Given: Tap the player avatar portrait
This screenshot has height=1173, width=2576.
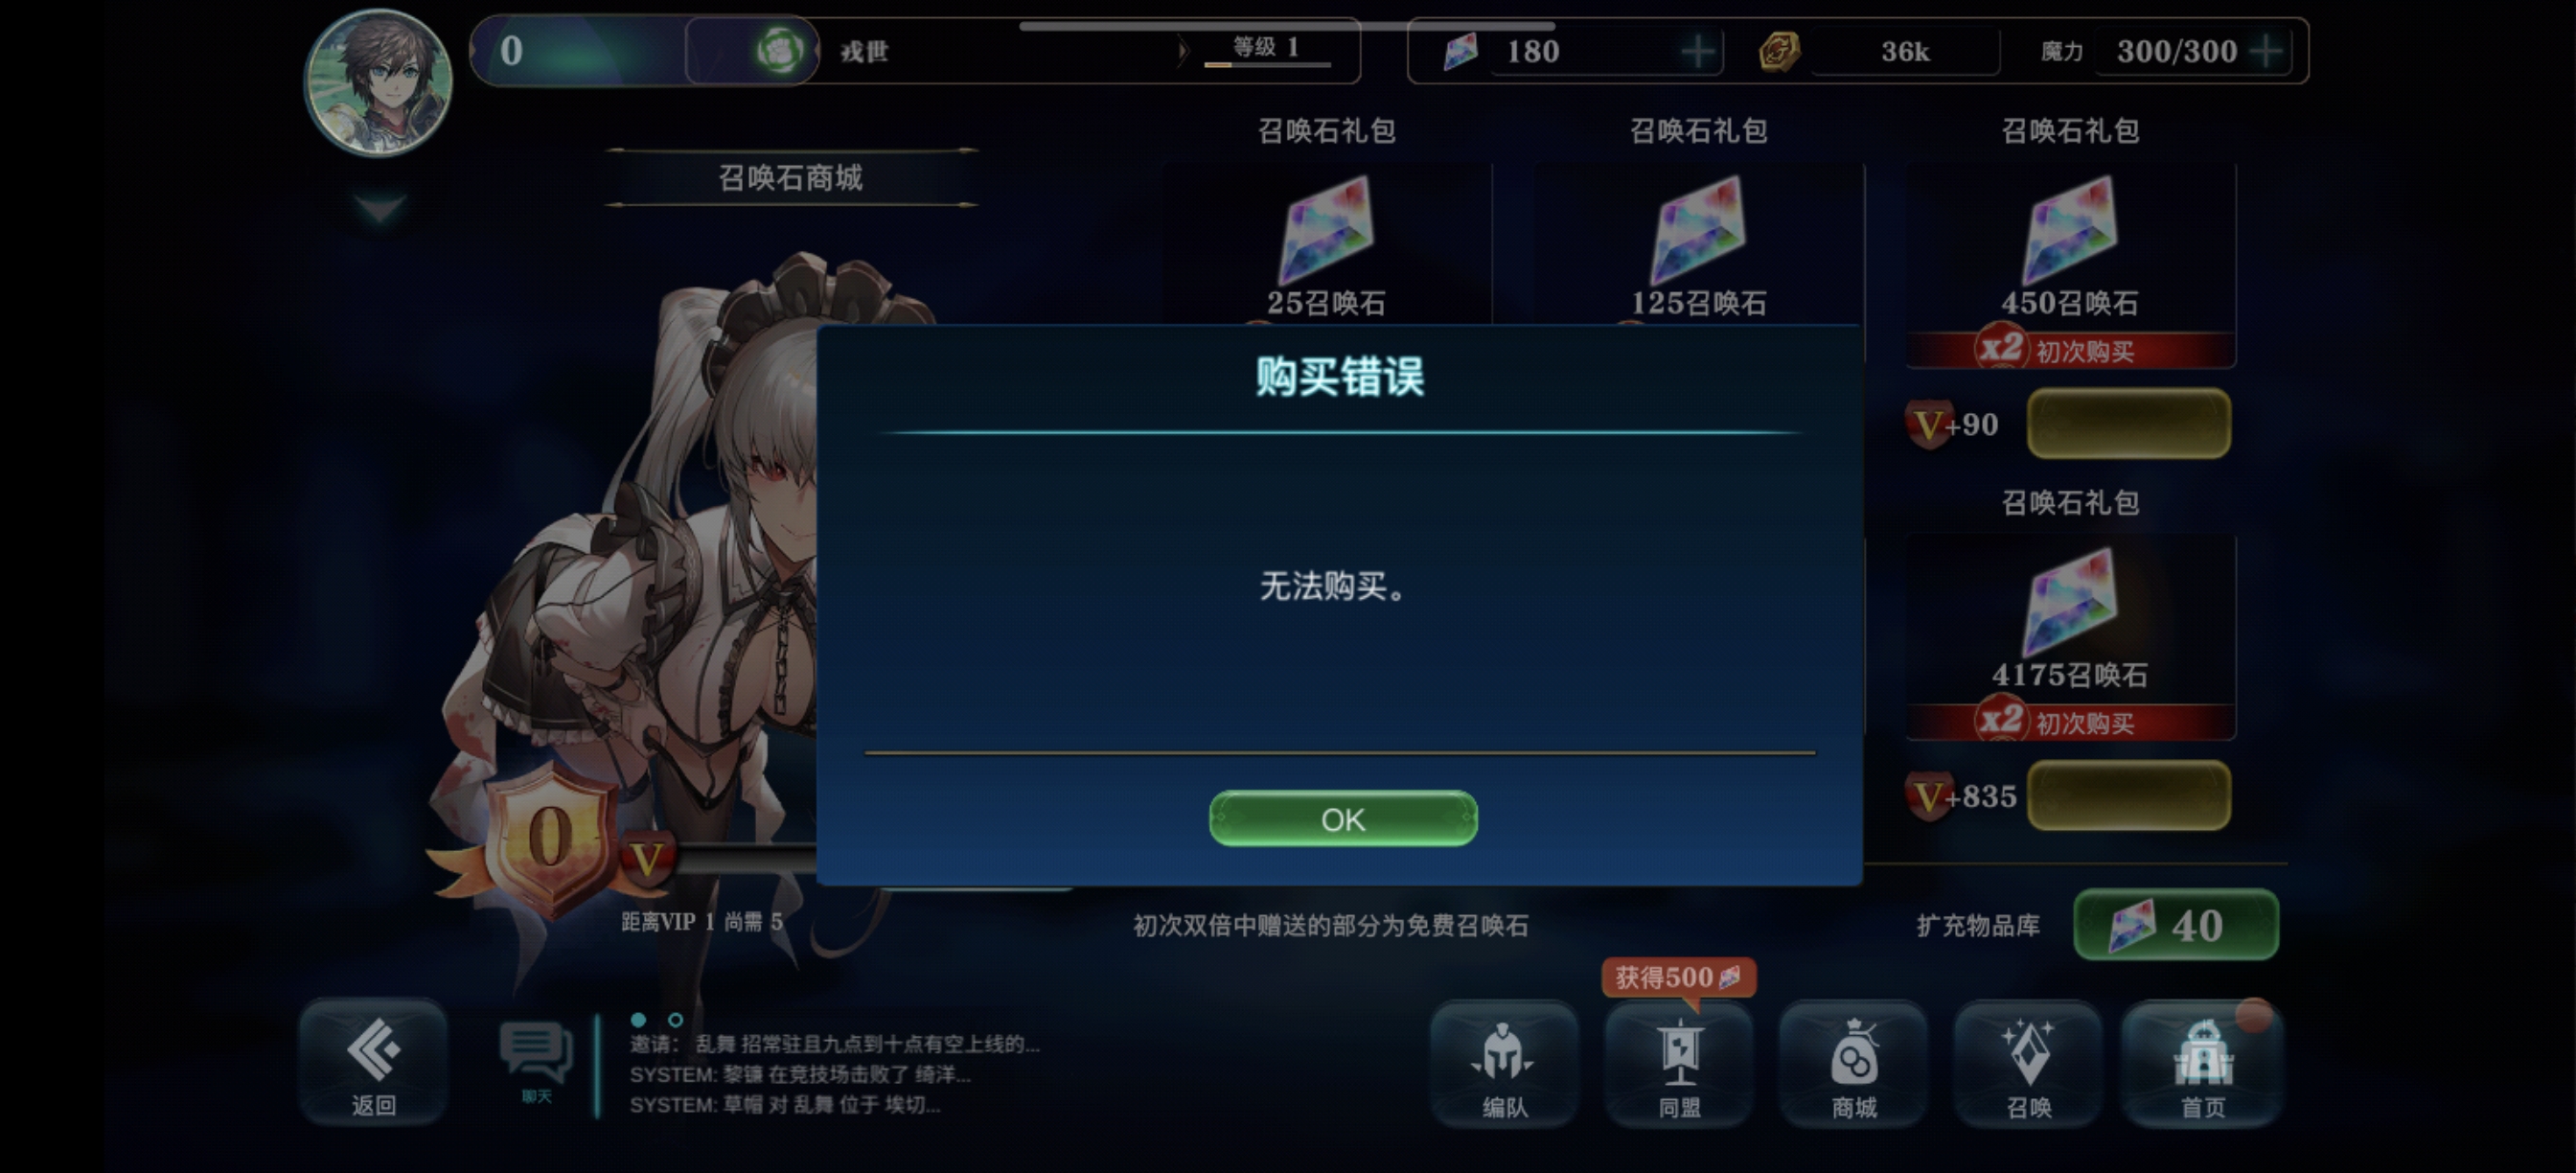Looking at the screenshot, I should tap(378, 81).
